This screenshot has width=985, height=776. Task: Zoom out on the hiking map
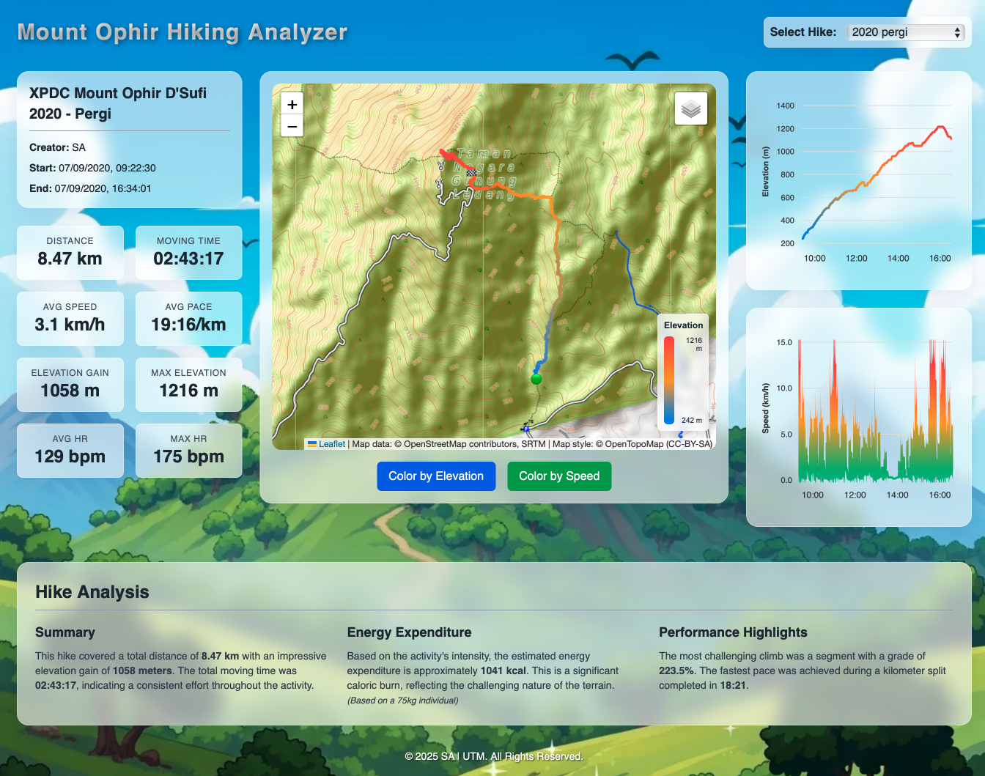point(292,127)
